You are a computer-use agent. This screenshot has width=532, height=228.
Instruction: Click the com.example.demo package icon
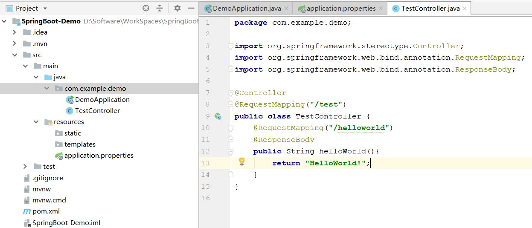click(59, 88)
